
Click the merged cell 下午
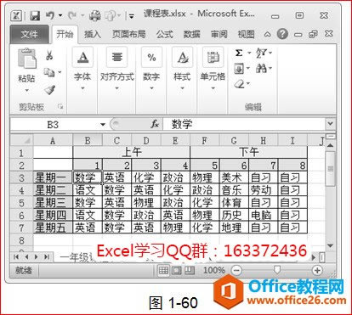(x=249, y=152)
